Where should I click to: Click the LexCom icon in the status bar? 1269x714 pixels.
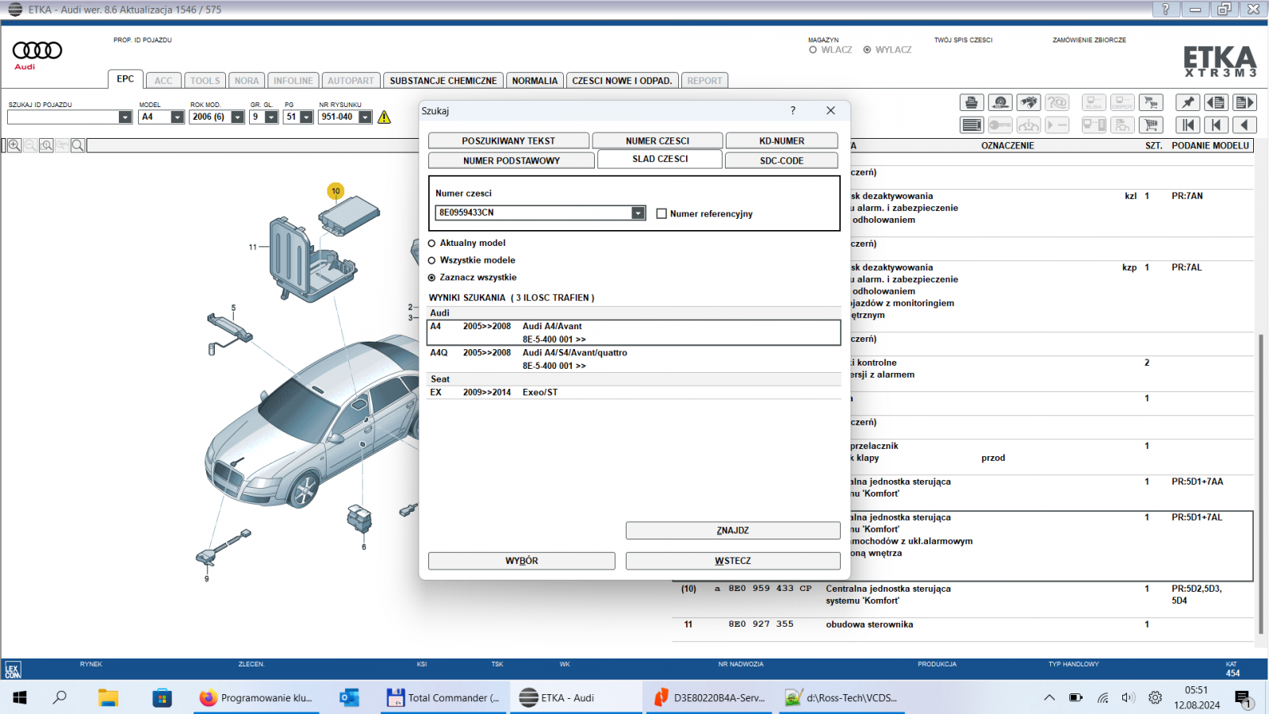click(13, 670)
